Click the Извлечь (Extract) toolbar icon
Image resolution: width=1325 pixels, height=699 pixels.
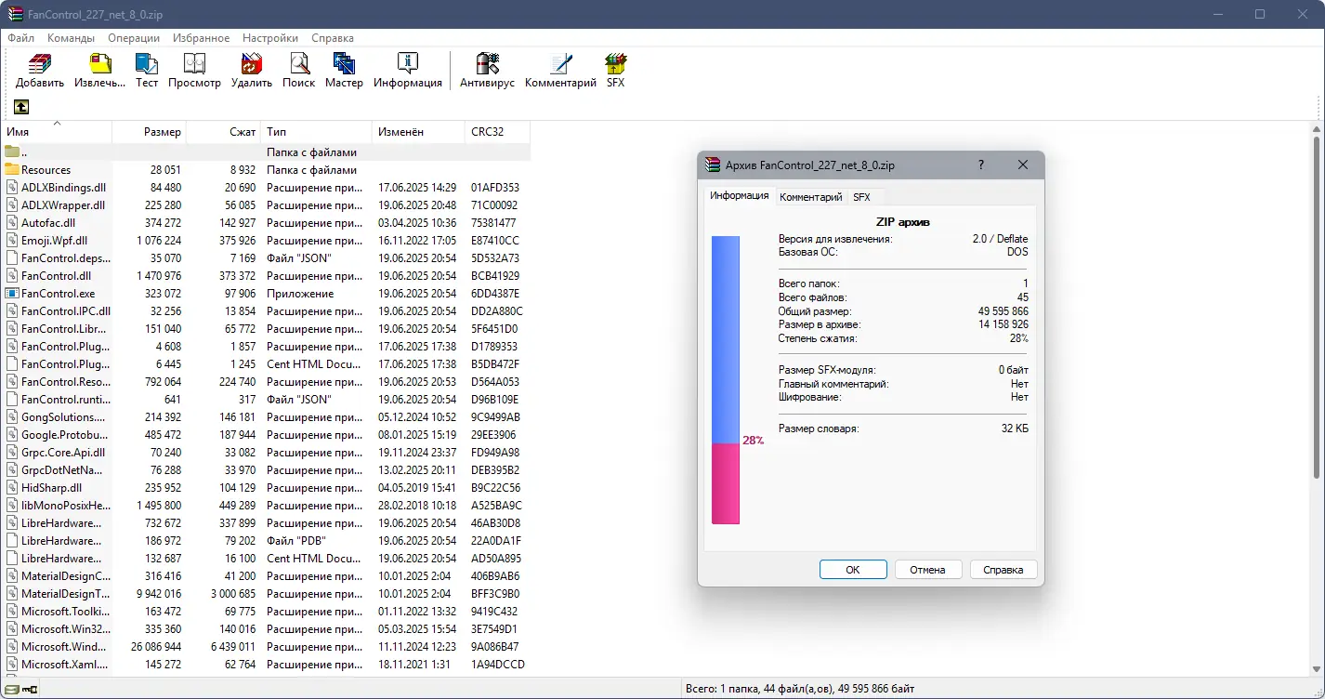tap(99, 64)
